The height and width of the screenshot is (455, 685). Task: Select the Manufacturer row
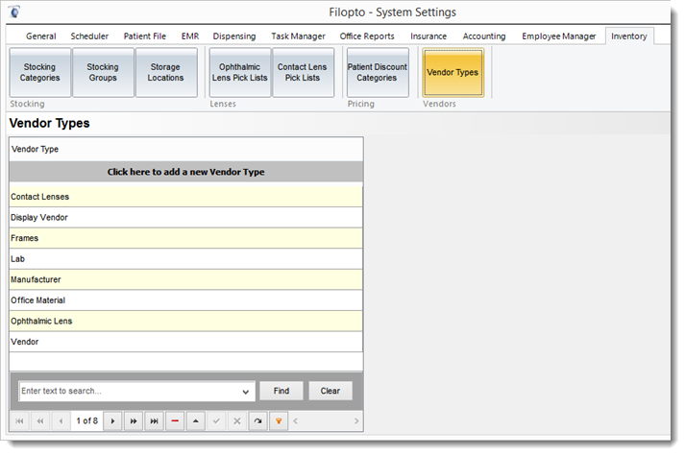click(186, 280)
